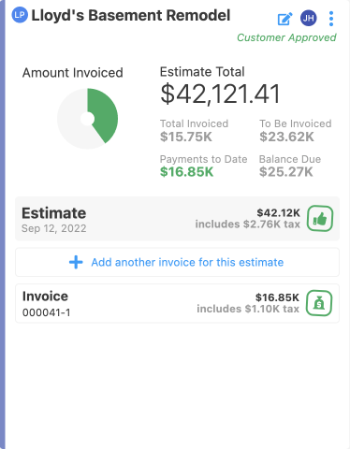Click the Estimate Total $42,121.41 amount
The height and width of the screenshot is (449, 350).
coord(220,94)
